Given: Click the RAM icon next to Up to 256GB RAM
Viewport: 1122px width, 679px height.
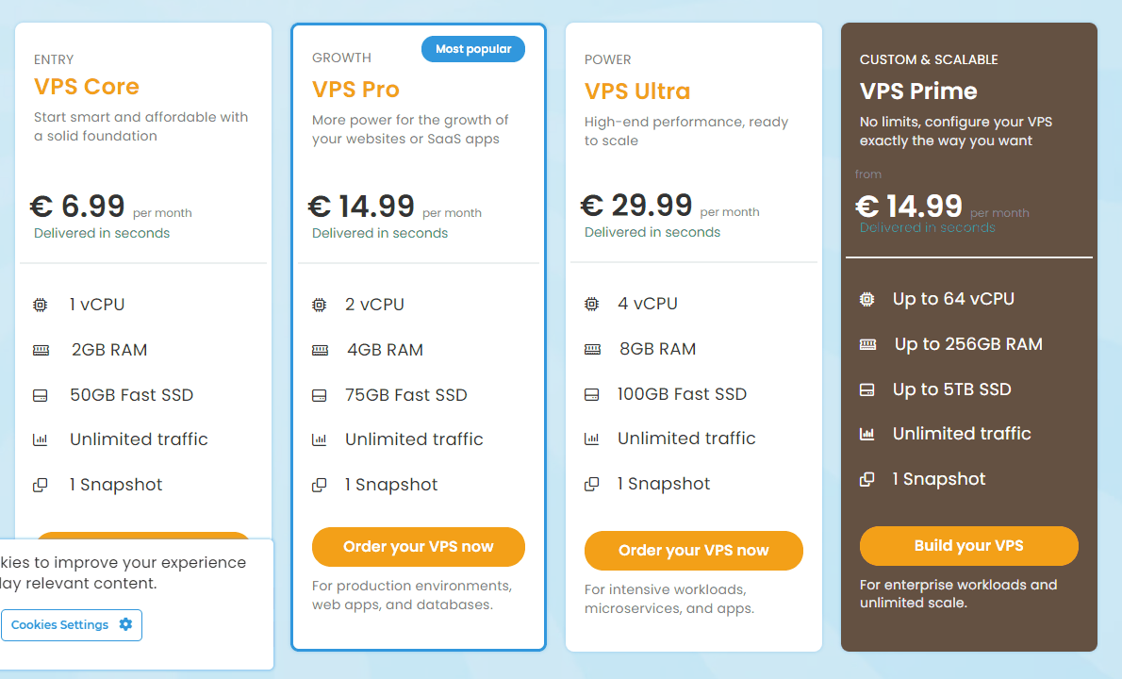Looking at the screenshot, I should [x=867, y=344].
